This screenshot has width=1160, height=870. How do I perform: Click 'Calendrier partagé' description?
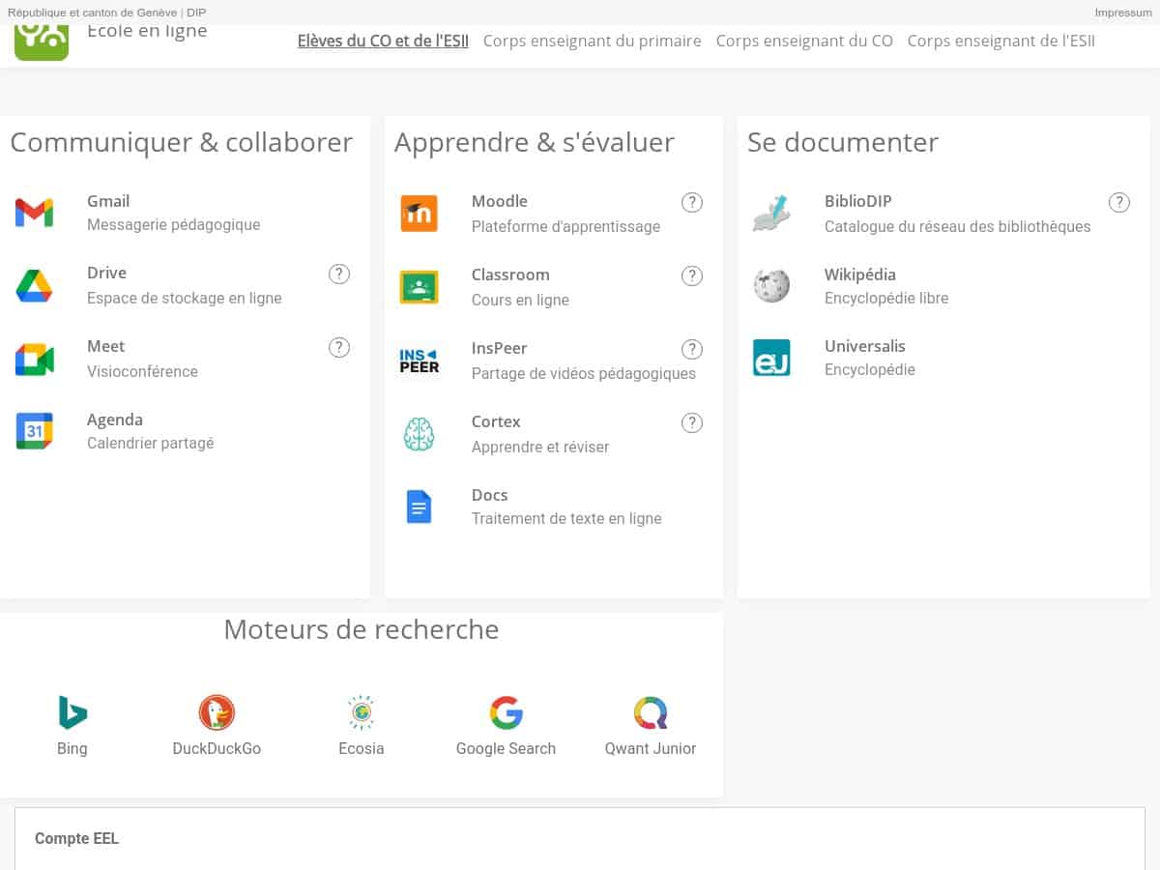point(151,443)
